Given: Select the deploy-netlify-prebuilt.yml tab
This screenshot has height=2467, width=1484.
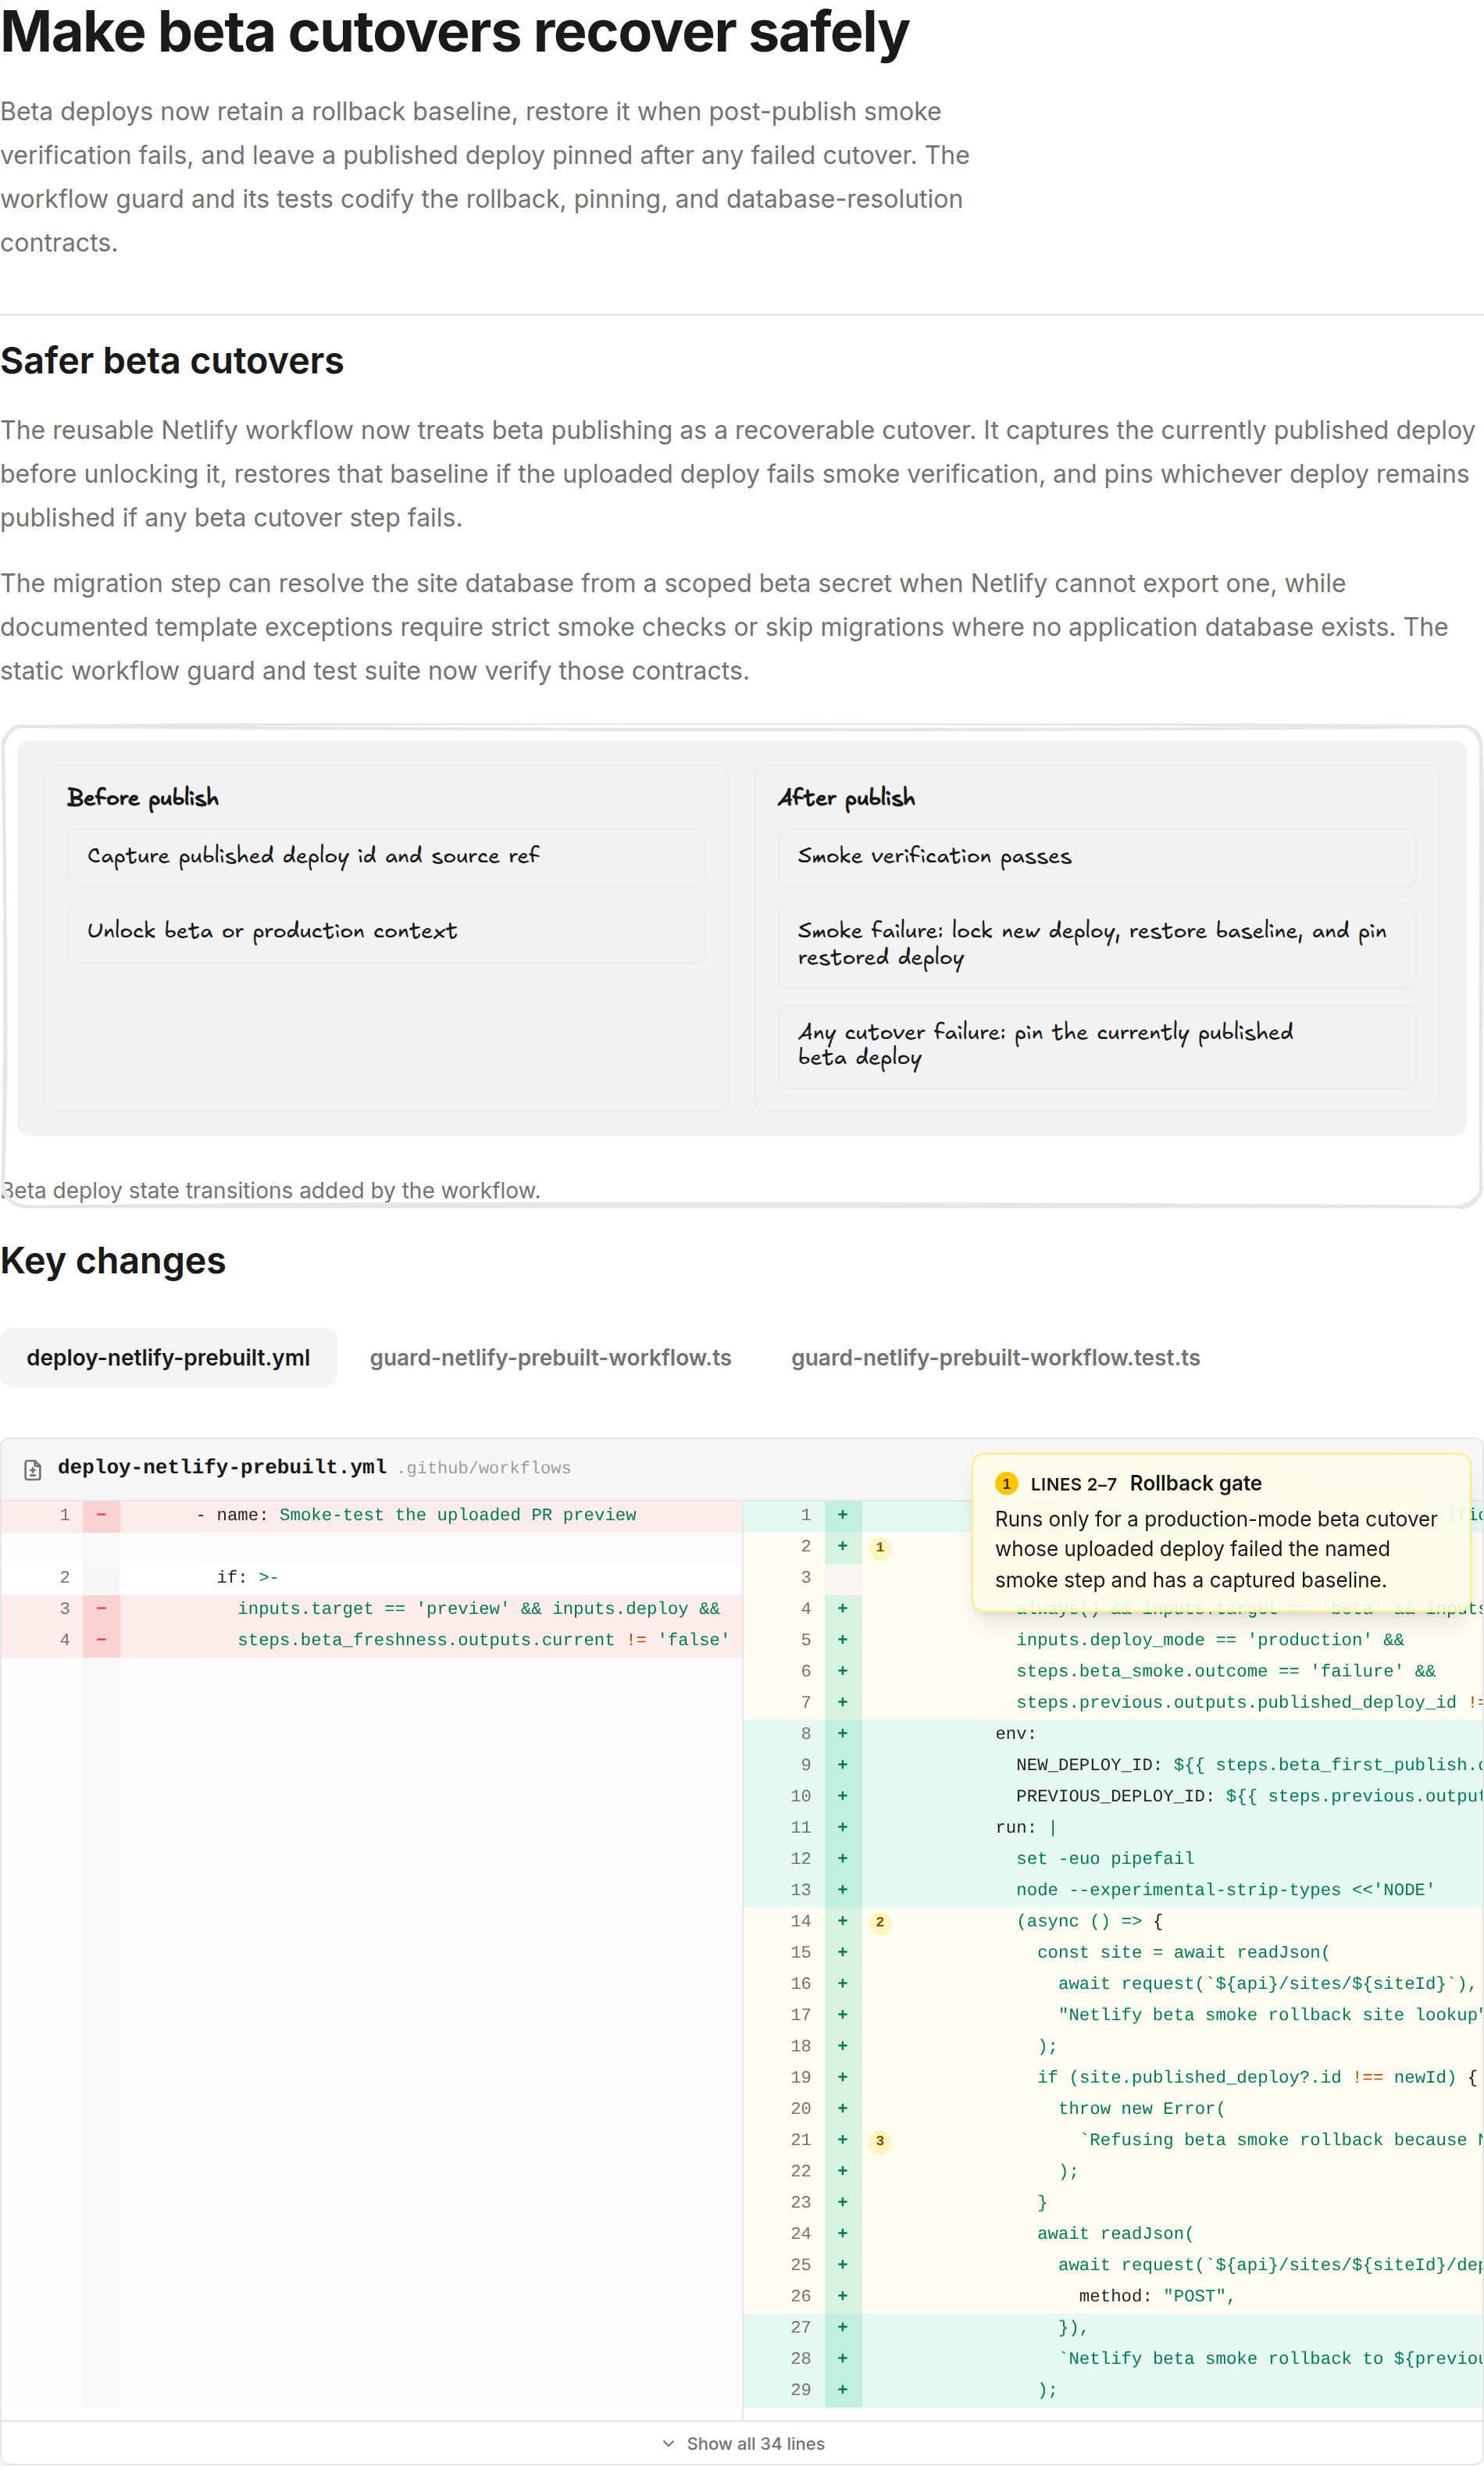Looking at the screenshot, I should tap(168, 1358).
